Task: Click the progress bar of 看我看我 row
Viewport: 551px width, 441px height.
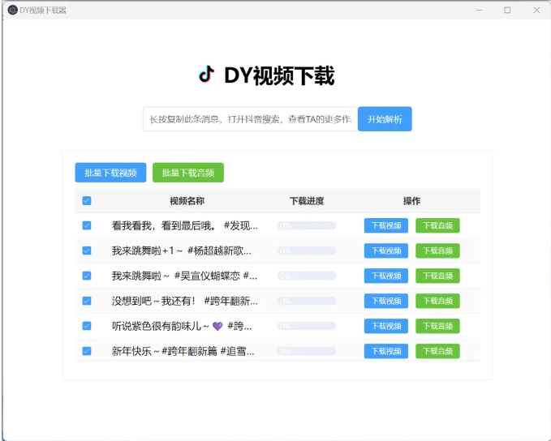Action: click(307, 225)
